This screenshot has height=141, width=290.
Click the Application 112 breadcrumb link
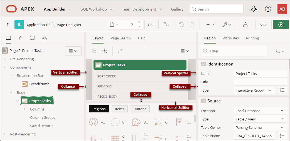coord(38,25)
